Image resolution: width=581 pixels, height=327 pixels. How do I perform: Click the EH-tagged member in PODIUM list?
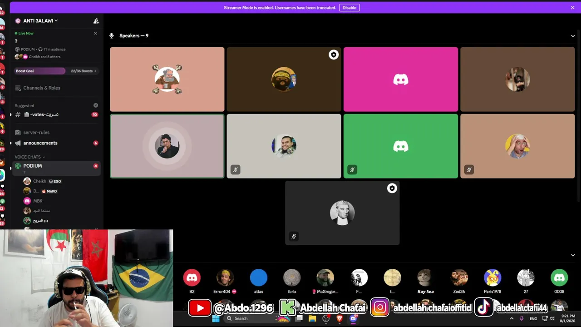36,221
